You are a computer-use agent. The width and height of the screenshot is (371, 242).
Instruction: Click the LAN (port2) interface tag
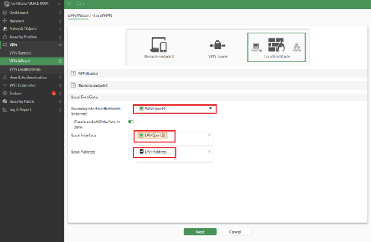pos(153,135)
